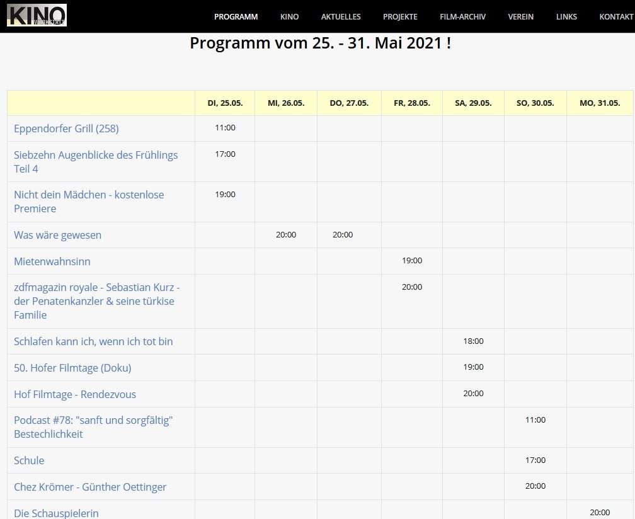This screenshot has height=519, width=635.
Task: Open the PROGRAMM menu item
Action: click(x=236, y=16)
